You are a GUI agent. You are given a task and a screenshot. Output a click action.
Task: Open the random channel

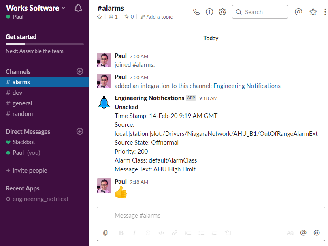[x=45, y=114]
